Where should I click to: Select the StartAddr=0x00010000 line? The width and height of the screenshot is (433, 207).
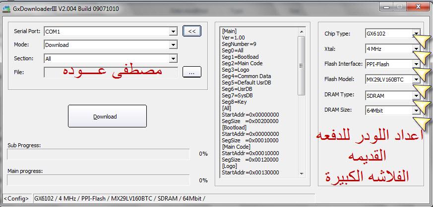[x=250, y=153]
